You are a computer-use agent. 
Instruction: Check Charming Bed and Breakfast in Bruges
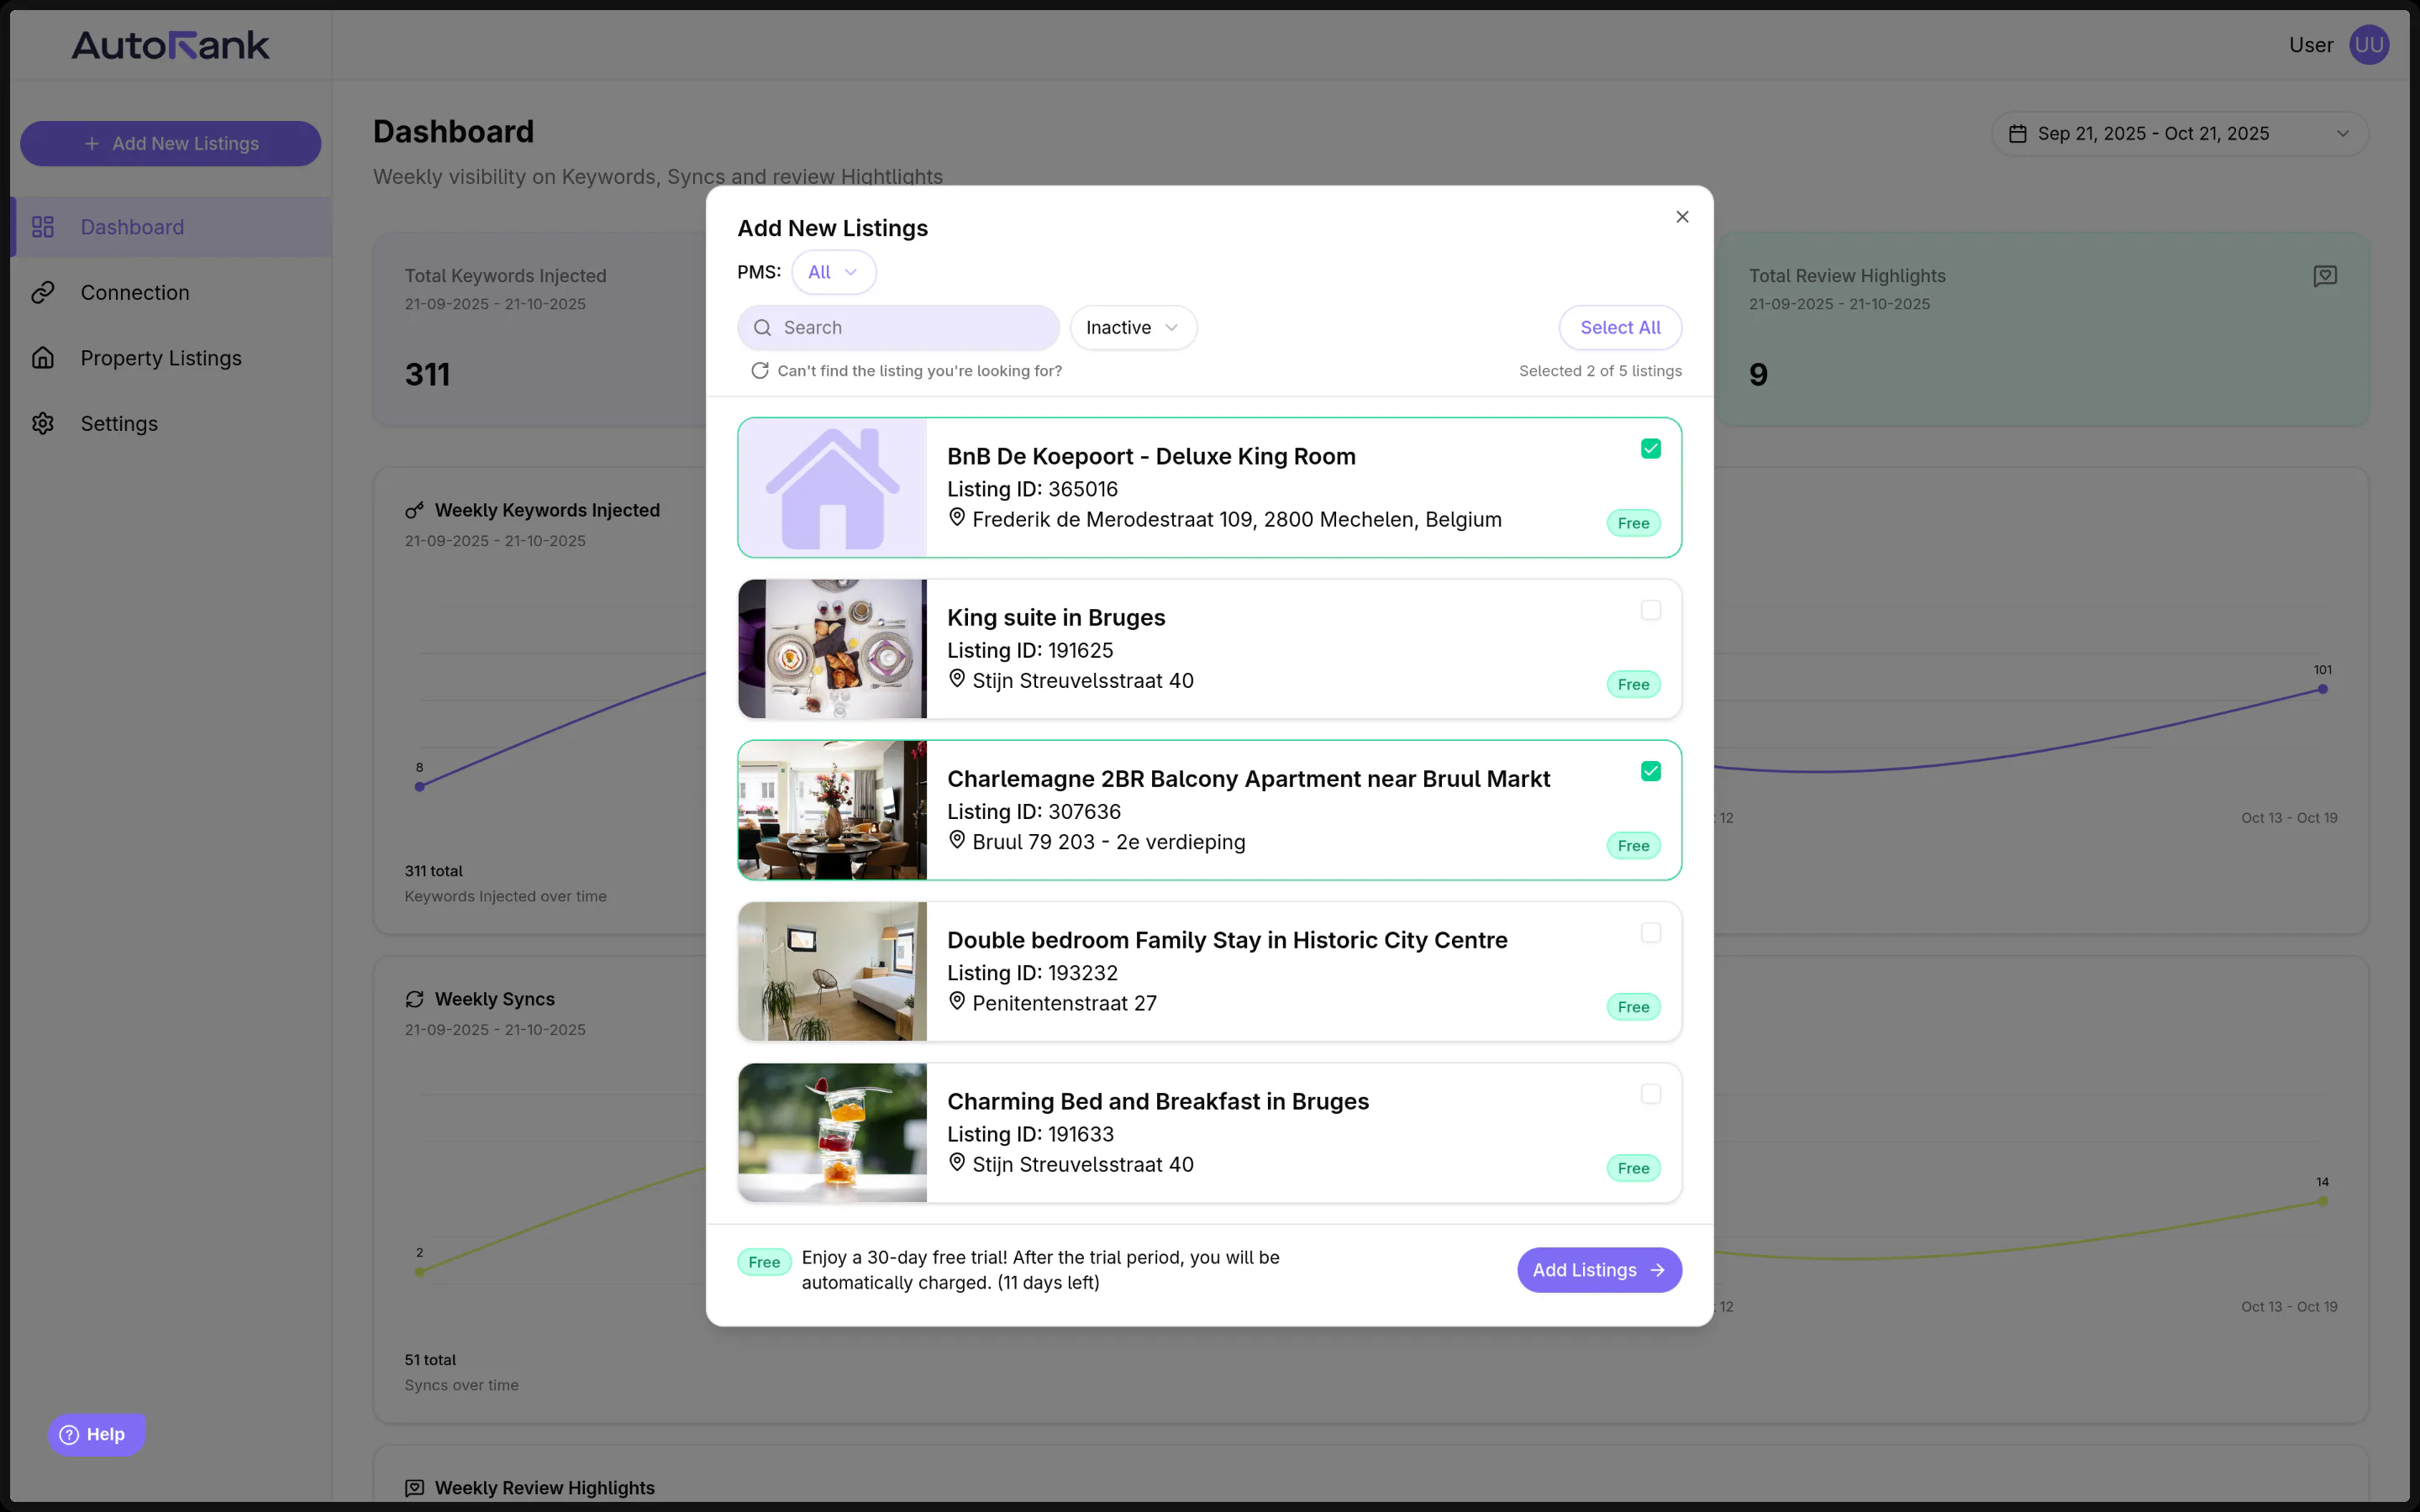coord(1651,1094)
